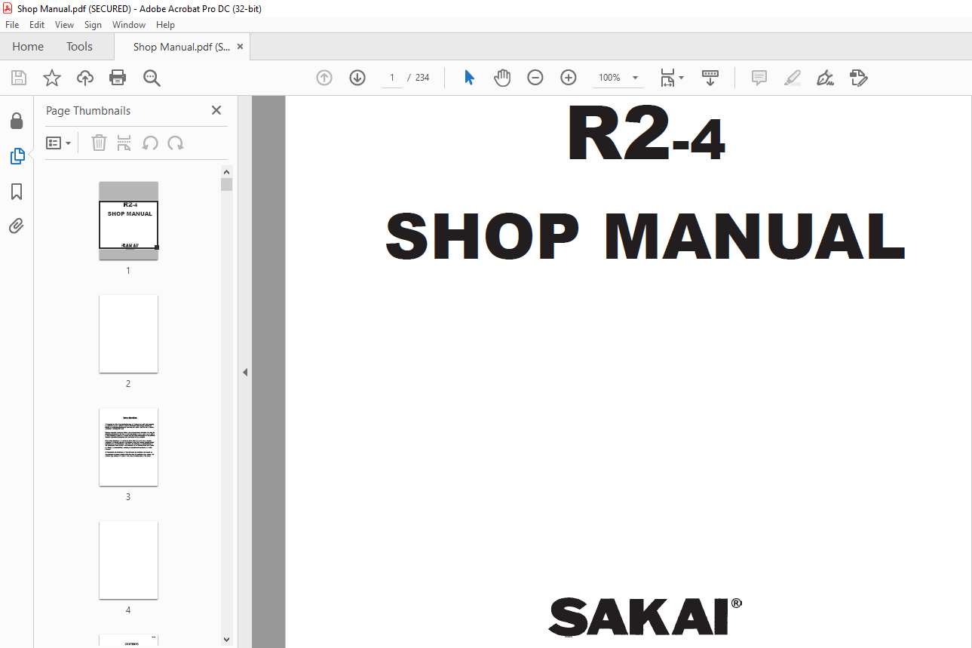Add the document to starred bookmarks
Image resolution: width=972 pixels, height=648 pixels.
point(51,78)
